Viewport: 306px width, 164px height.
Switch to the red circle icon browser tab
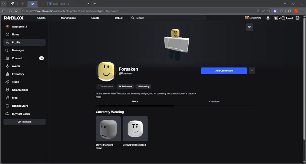point(22,4)
